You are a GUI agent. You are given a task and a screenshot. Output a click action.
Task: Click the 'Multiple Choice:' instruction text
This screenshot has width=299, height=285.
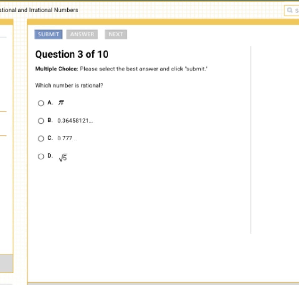point(57,69)
